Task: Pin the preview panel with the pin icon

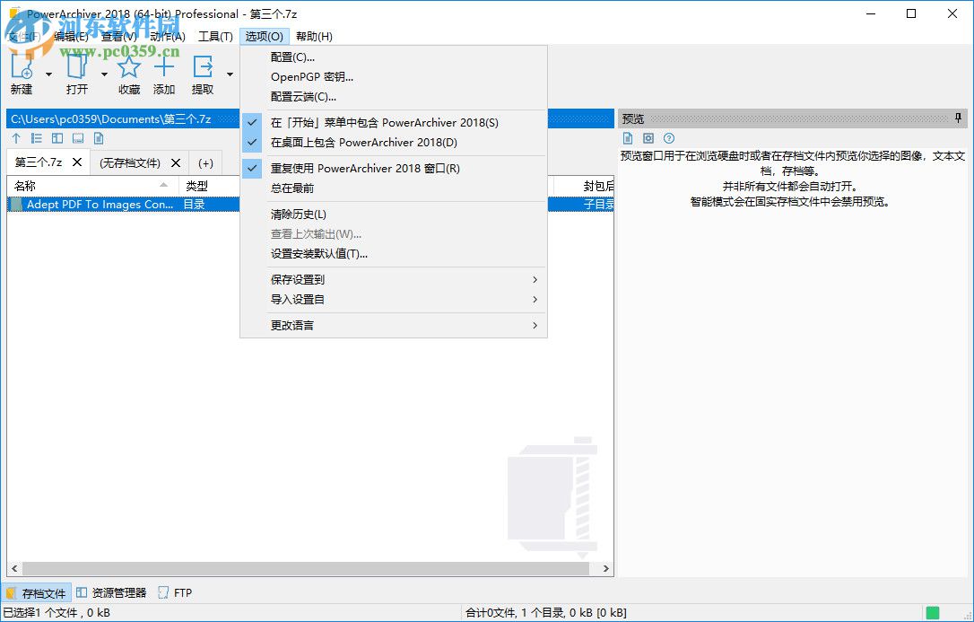Action: click(958, 118)
